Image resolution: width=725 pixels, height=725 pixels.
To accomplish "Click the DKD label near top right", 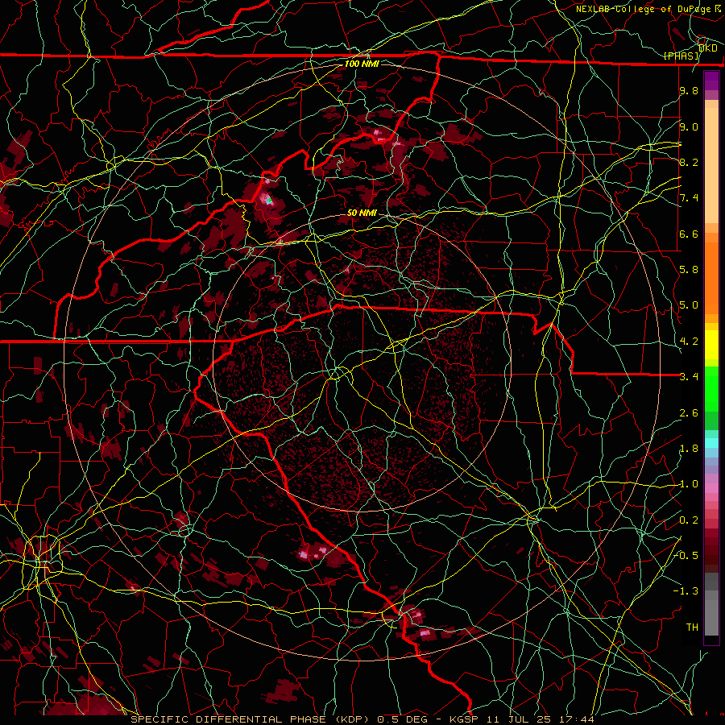I will (x=708, y=48).
